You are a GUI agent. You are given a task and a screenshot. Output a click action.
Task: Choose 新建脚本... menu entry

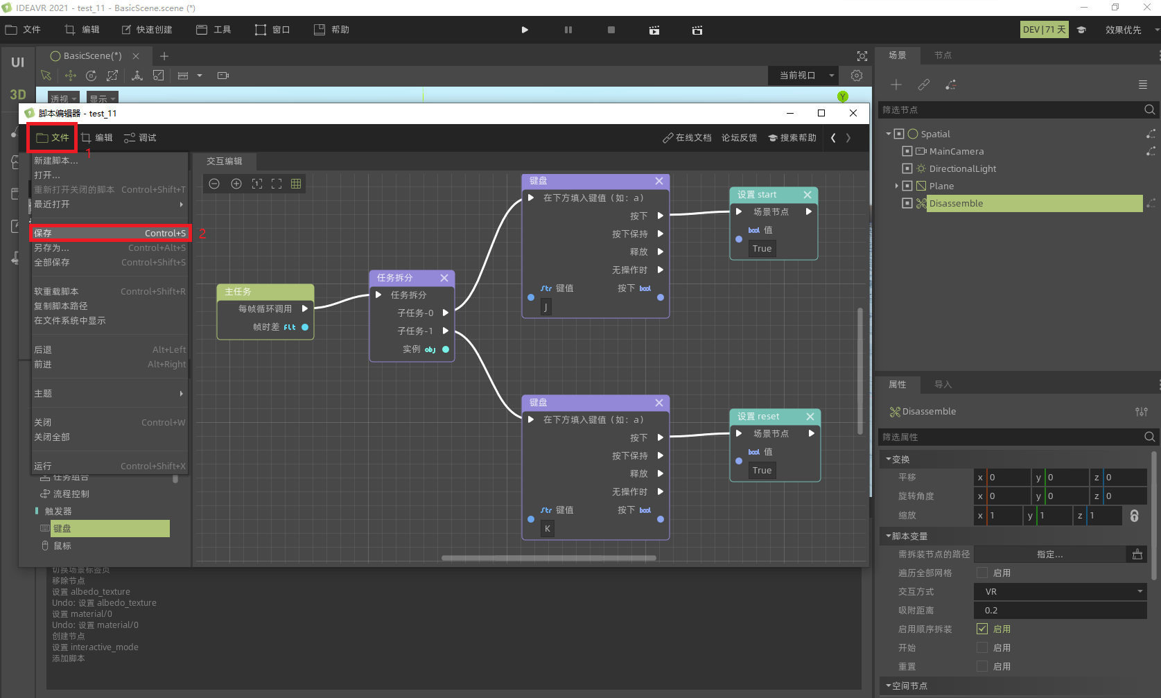coord(110,161)
